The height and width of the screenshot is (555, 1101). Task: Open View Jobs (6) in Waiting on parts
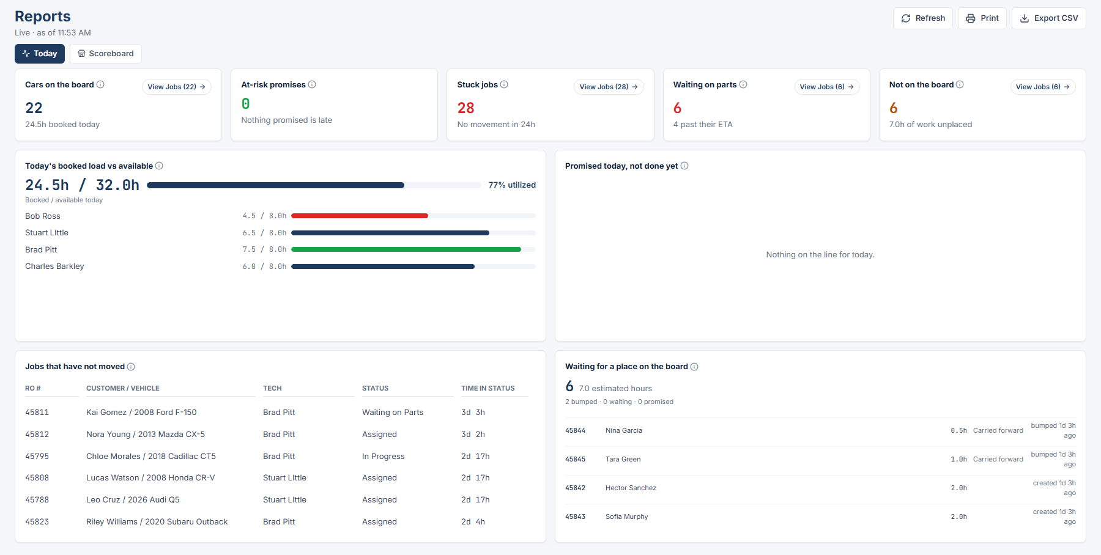click(827, 87)
